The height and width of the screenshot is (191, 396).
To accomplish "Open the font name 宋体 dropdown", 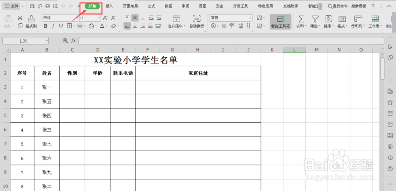I will tap(76, 18).
